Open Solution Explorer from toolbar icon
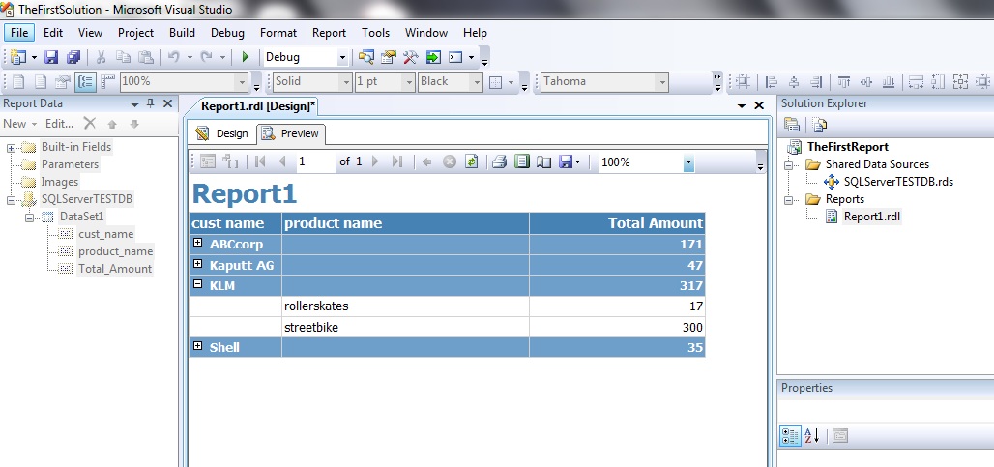Screen dimensions: 994x467 pyautogui.click(x=365, y=58)
